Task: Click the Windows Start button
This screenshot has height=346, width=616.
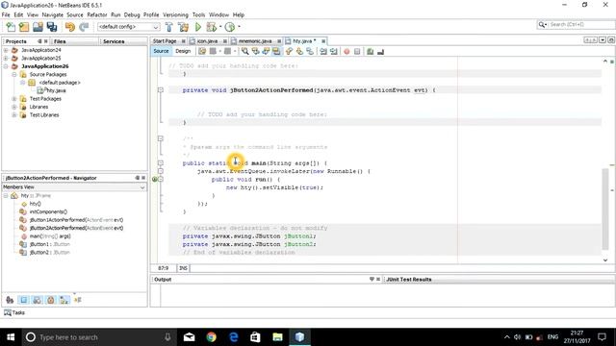Action: 11,337
